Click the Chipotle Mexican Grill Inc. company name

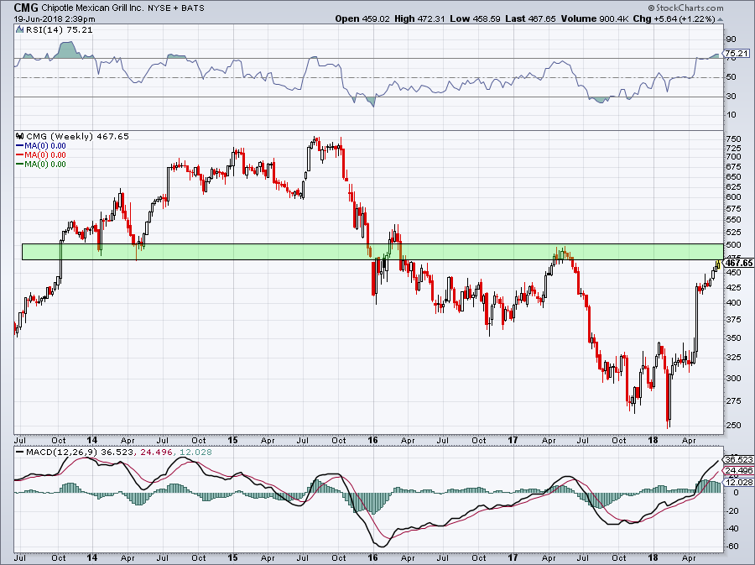[92, 8]
